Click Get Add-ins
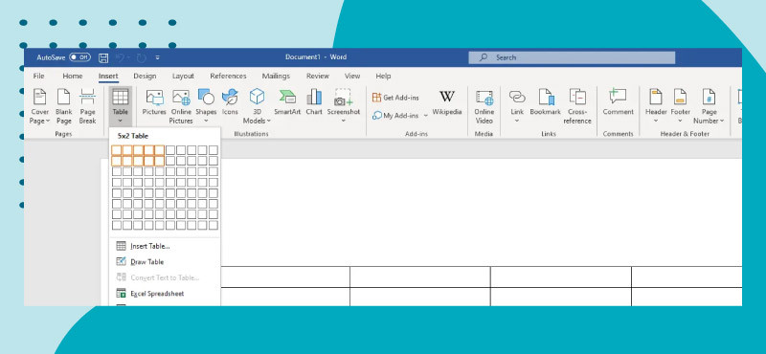Image resolution: width=766 pixels, height=354 pixels. [395, 98]
